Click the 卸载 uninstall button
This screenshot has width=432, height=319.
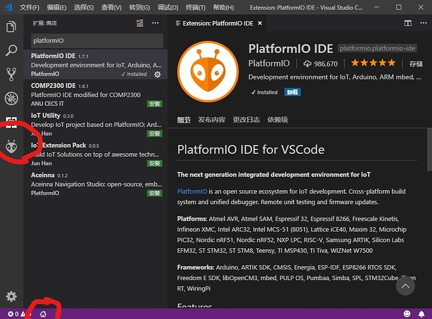[292, 92]
